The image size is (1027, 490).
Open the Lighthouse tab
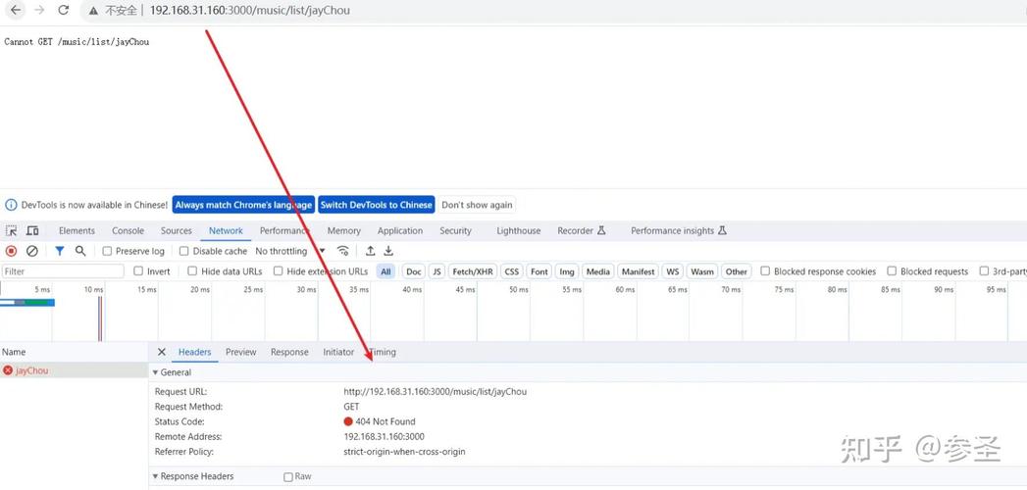coord(519,231)
